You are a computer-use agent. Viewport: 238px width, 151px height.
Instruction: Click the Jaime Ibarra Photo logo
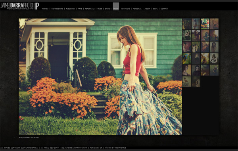pos(19,6)
